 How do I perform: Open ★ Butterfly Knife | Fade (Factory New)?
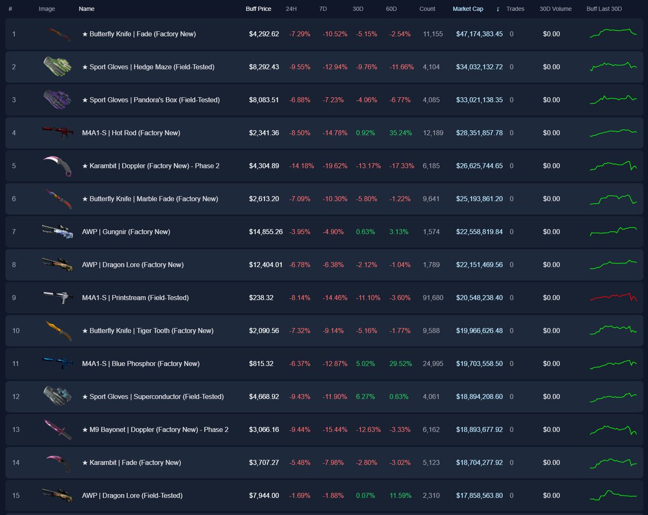tap(139, 34)
